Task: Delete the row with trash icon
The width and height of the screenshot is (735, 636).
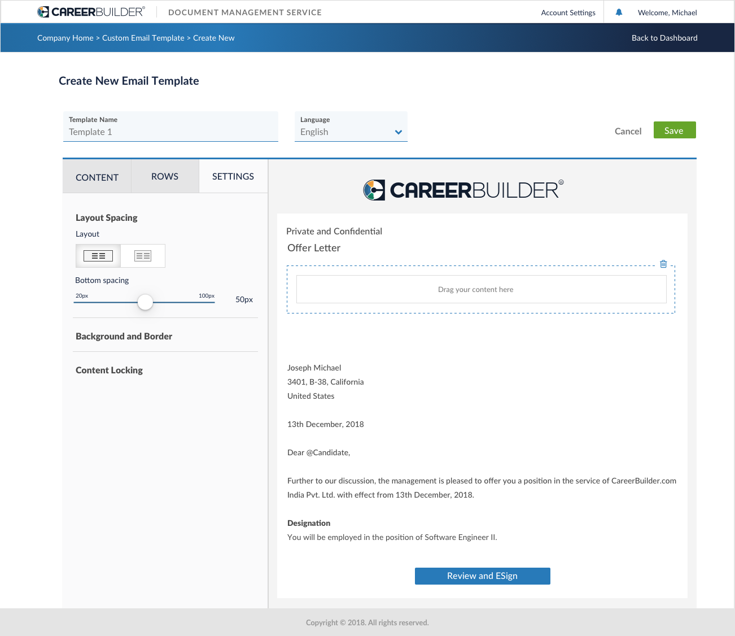Action: [663, 264]
